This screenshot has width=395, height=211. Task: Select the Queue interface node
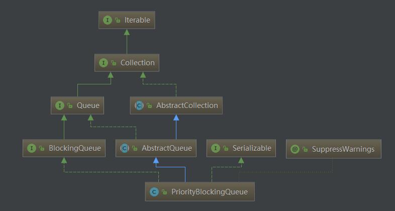click(x=77, y=105)
